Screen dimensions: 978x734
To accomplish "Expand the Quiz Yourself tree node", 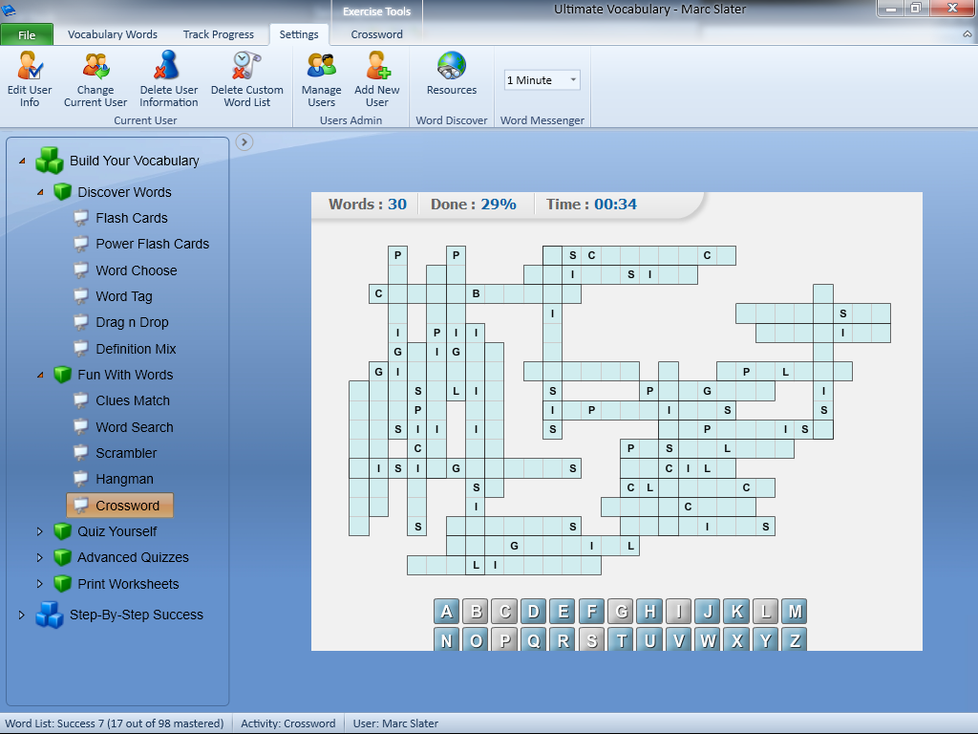I will point(40,531).
